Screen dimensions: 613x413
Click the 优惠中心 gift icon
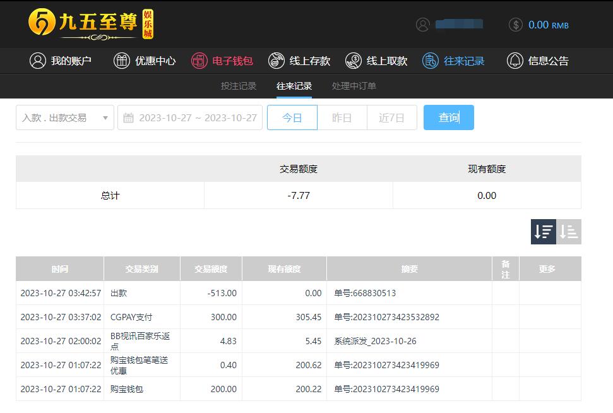tap(121, 61)
